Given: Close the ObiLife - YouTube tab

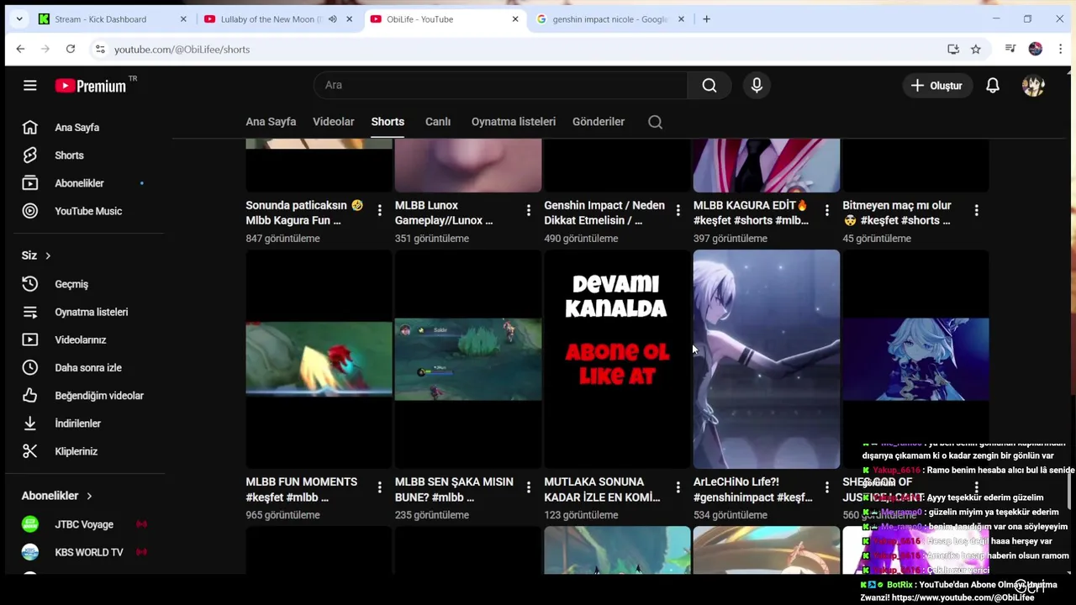Looking at the screenshot, I should (515, 19).
